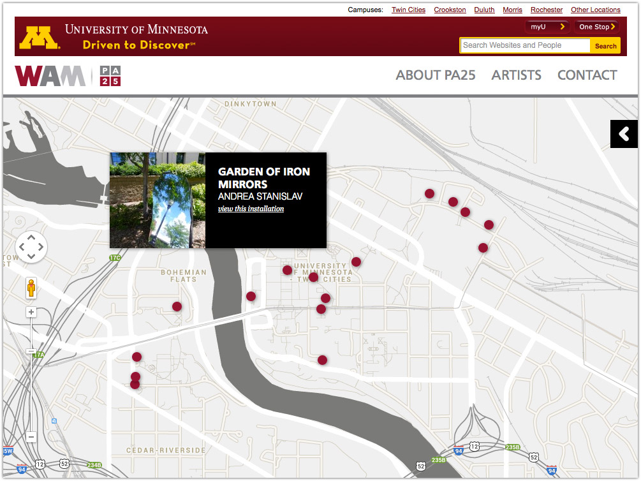Zoom in with the map plus button
This screenshot has height=481, width=641.
[31, 312]
